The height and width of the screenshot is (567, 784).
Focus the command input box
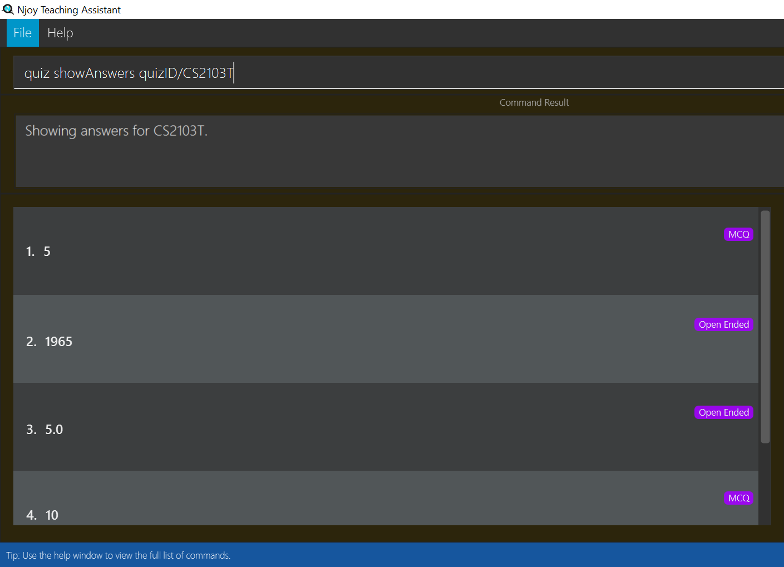point(398,72)
